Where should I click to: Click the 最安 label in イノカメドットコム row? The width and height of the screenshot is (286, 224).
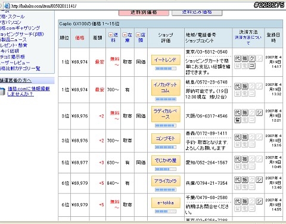100,89
